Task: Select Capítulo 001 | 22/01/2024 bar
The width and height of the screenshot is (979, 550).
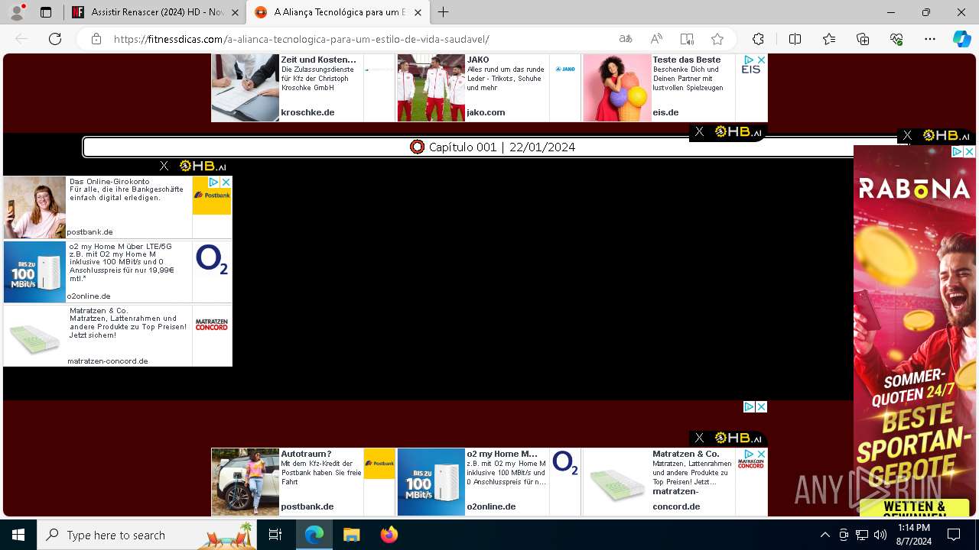Action: coord(497,147)
